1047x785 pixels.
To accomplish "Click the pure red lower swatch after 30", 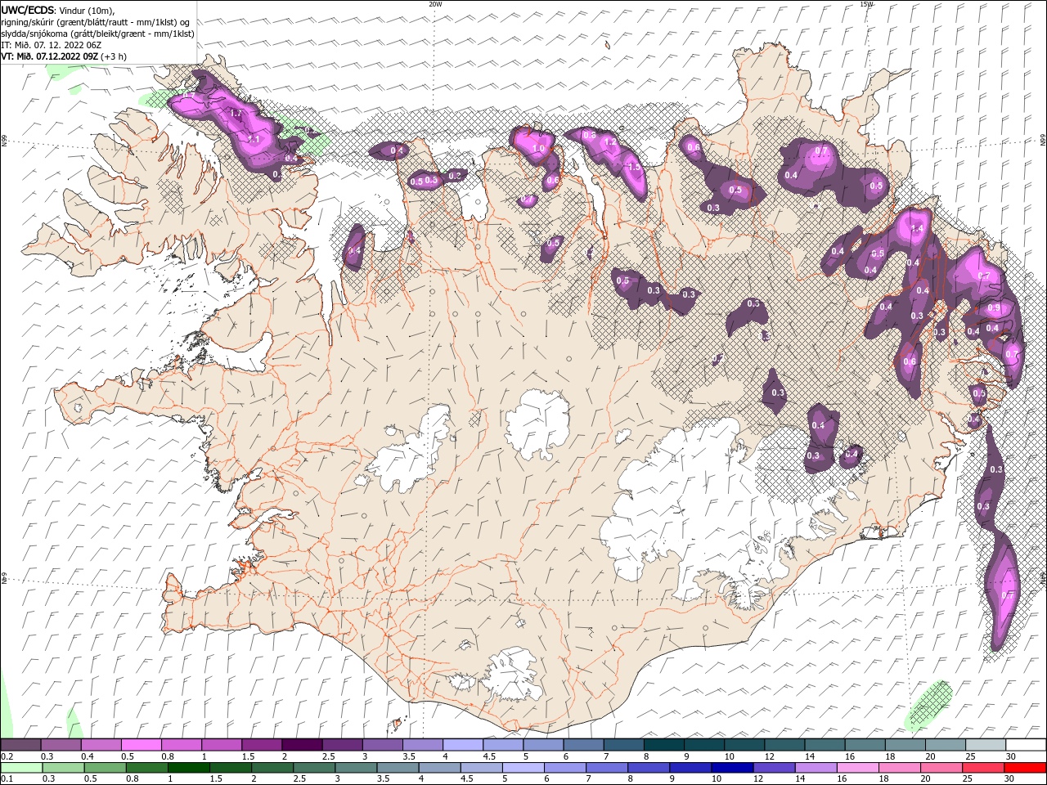I will [1025, 768].
